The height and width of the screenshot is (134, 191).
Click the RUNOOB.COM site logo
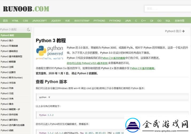[x=26, y=9]
